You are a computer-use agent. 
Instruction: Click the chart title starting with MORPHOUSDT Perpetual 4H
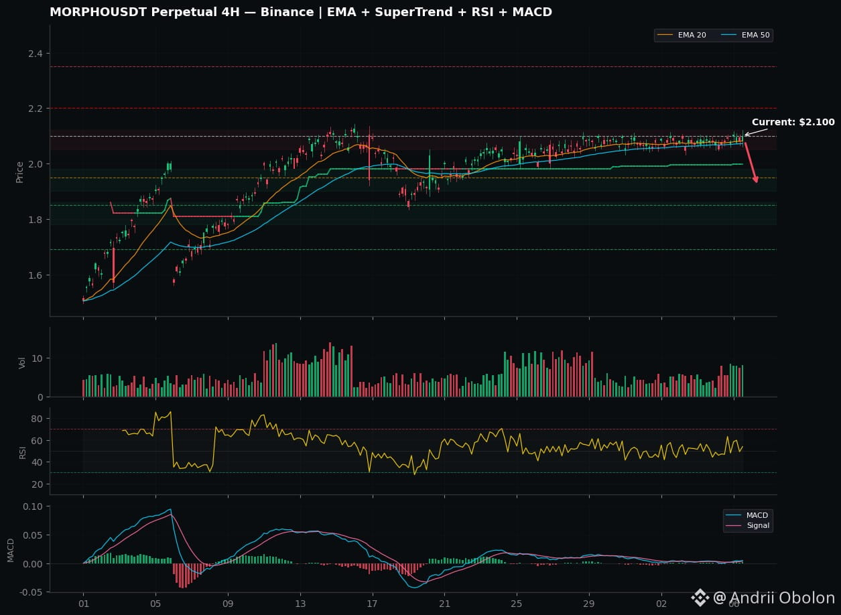coord(301,12)
